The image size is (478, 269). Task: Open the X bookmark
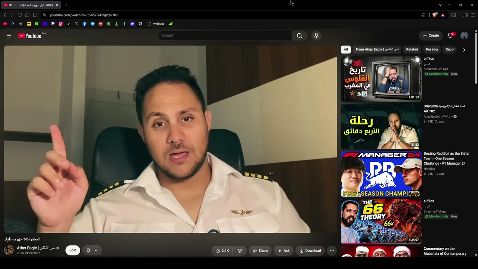pos(77,24)
